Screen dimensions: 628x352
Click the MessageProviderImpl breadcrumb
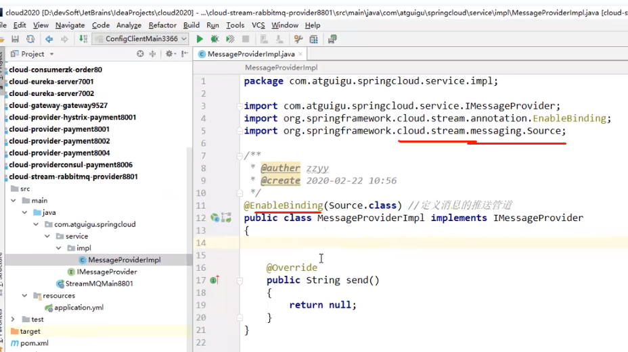281,68
